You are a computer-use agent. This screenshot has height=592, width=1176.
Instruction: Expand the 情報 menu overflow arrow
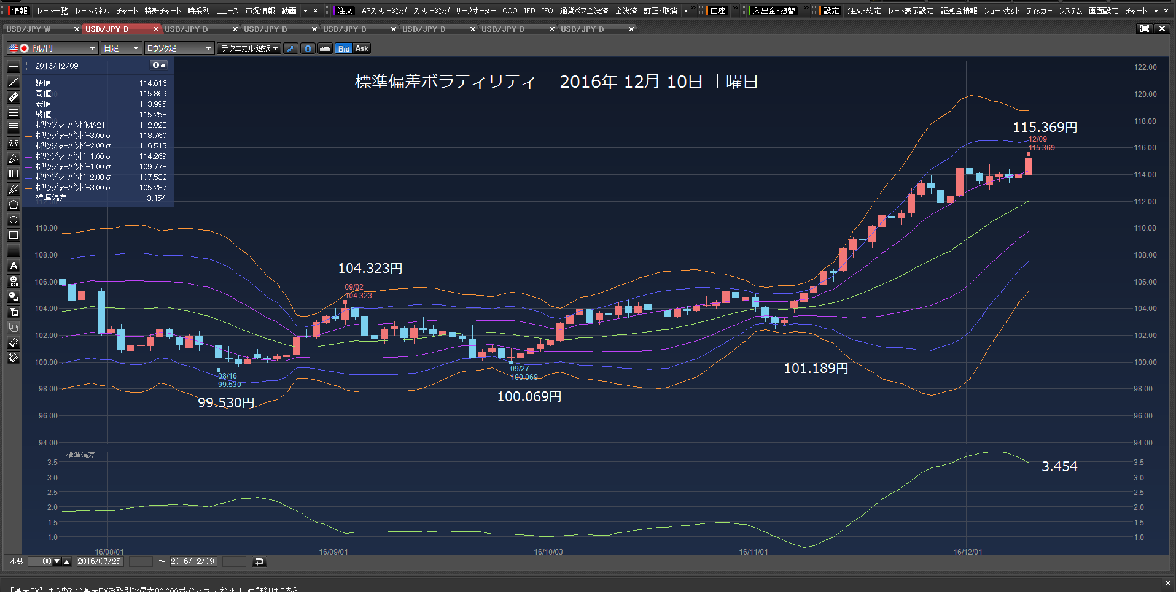[x=305, y=11]
